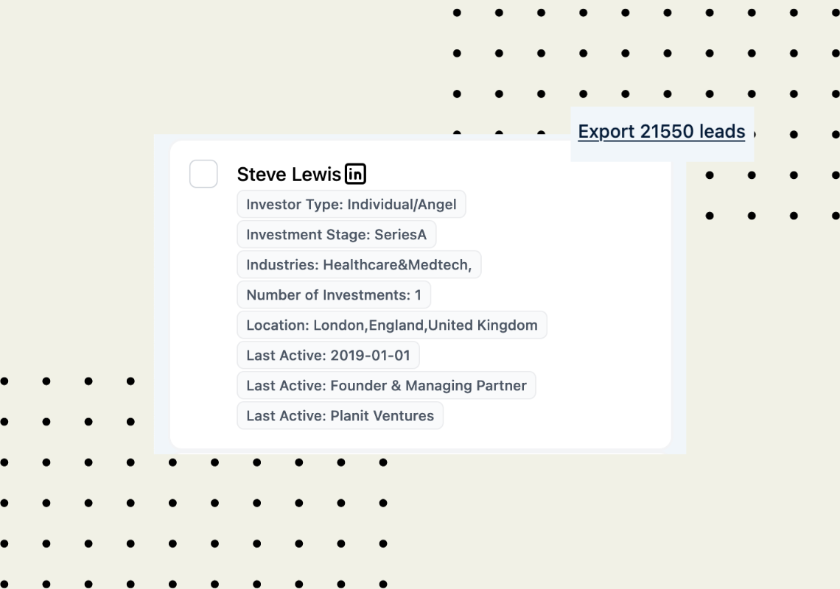Image resolution: width=840 pixels, height=589 pixels.
Task: Open Steve Lewis's LinkedIn profile icon
Action: tap(355, 174)
